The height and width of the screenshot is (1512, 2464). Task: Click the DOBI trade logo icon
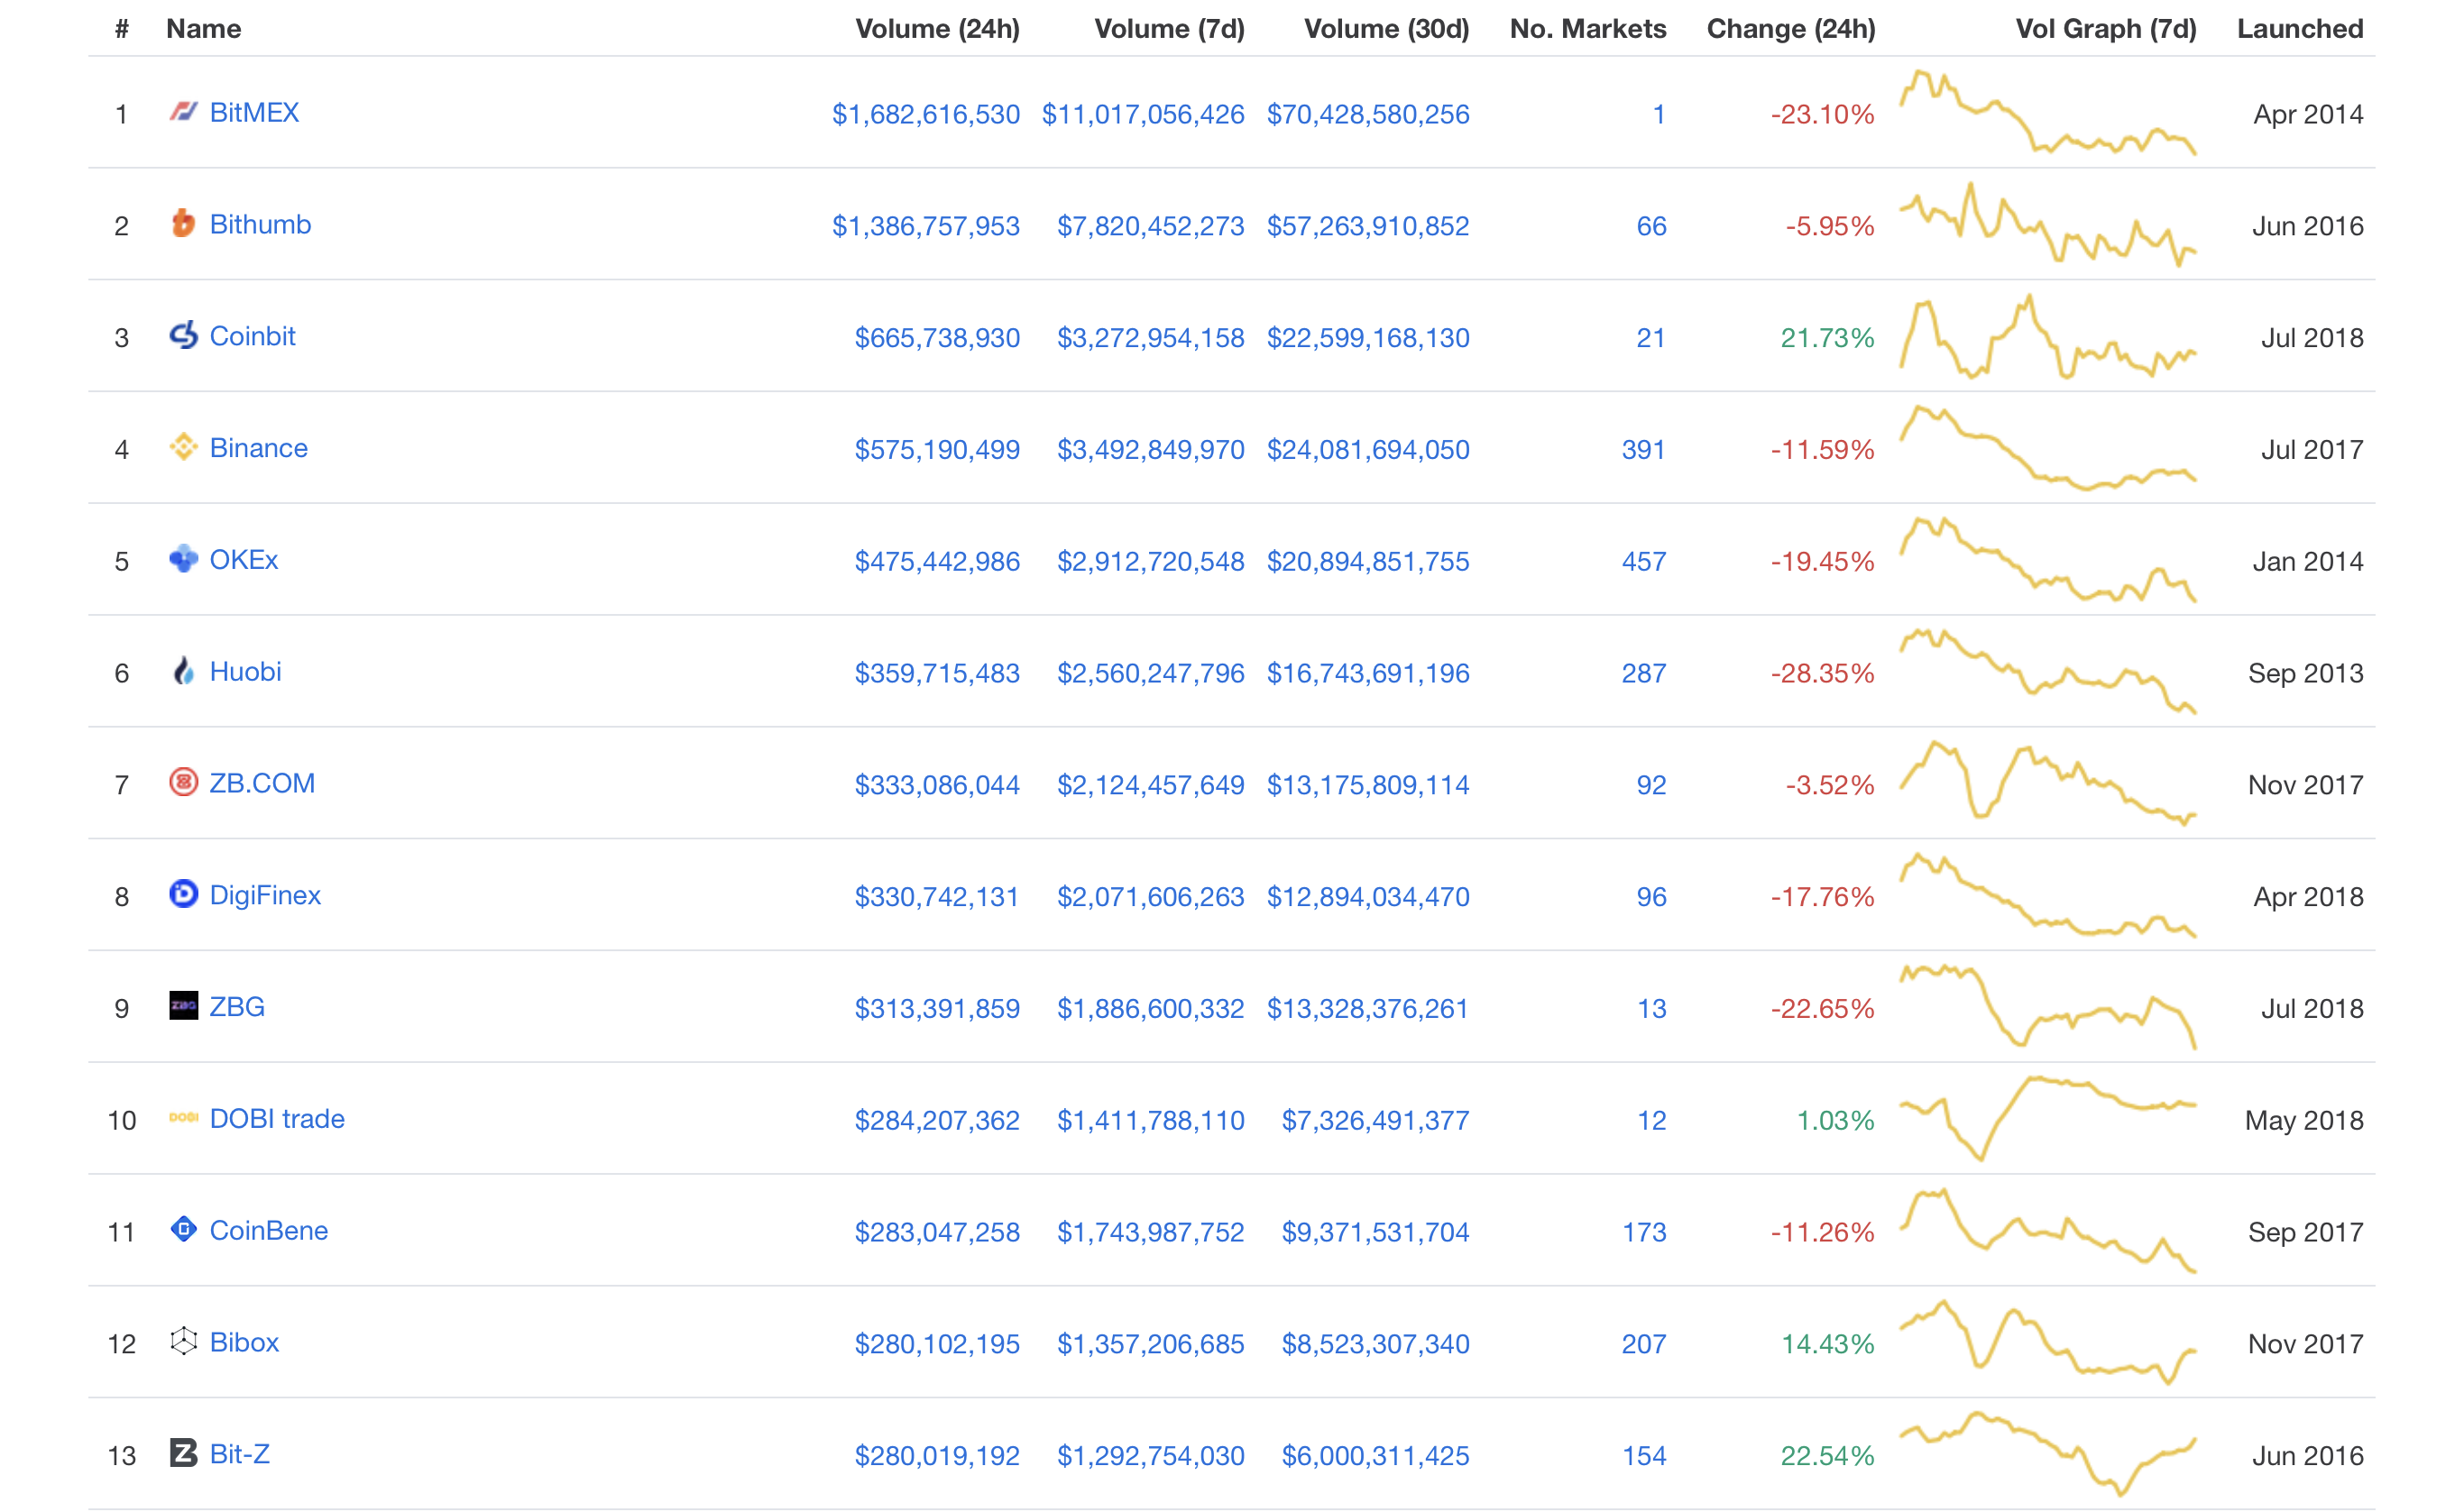tap(183, 1118)
